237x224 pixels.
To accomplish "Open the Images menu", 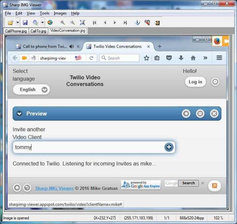I will click(x=60, y=13).
